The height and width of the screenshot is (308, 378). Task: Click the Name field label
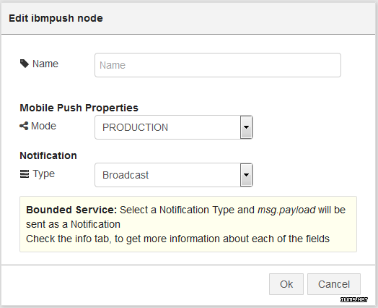point(45,64)
